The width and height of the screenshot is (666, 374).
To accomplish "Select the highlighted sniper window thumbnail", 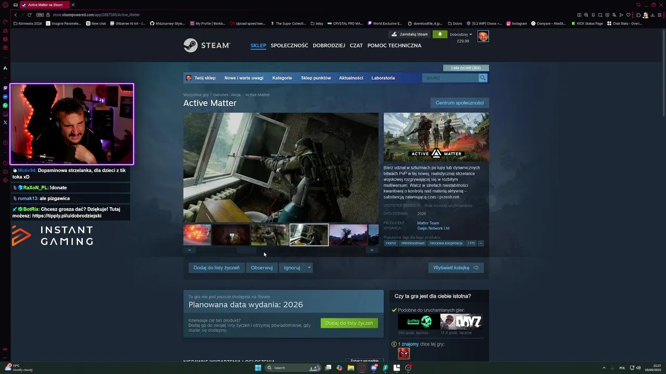I will (309, 235).
